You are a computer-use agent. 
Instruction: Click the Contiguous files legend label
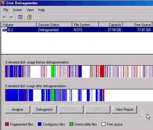[x=54, y=124]
